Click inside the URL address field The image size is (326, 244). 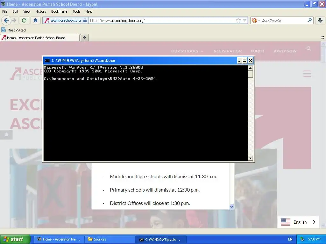[x=162, y=20]
